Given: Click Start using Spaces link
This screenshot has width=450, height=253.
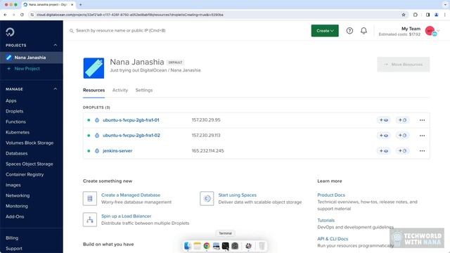Looking at the screenshot, I should pyautogui.click(x=238, y=195).
